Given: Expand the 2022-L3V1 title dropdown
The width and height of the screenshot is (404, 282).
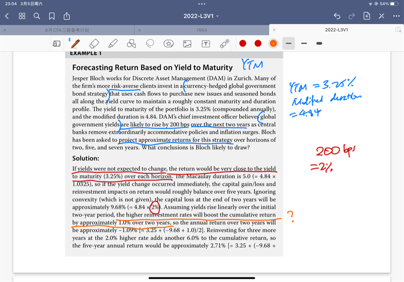Looking at the screenshot, I should pos(201,16).
